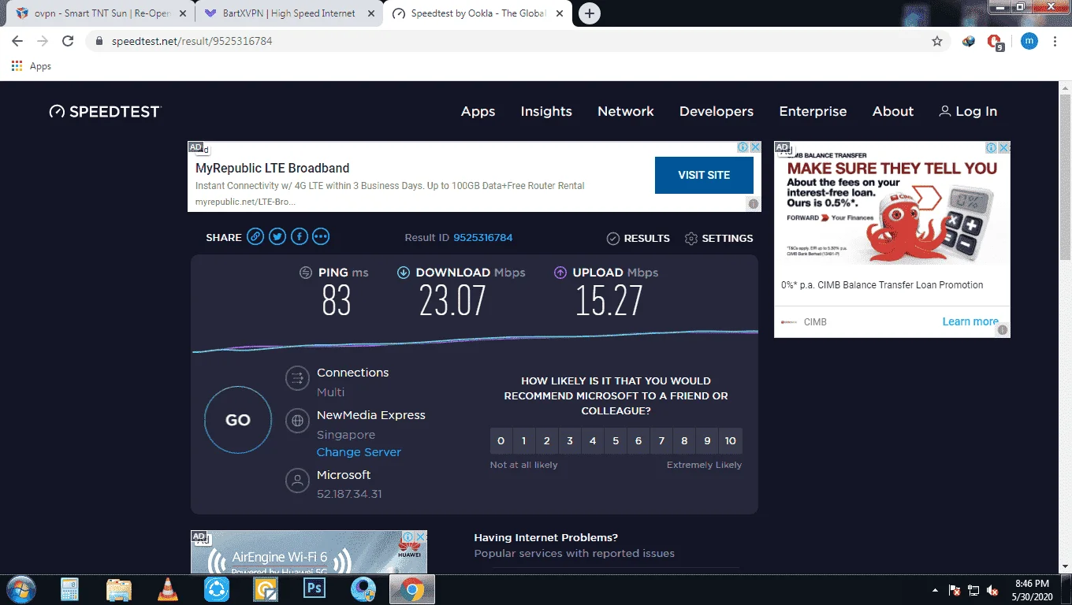Rate recommendation as 8
Screen dimensions: 1072x605
tap(684, 441)
